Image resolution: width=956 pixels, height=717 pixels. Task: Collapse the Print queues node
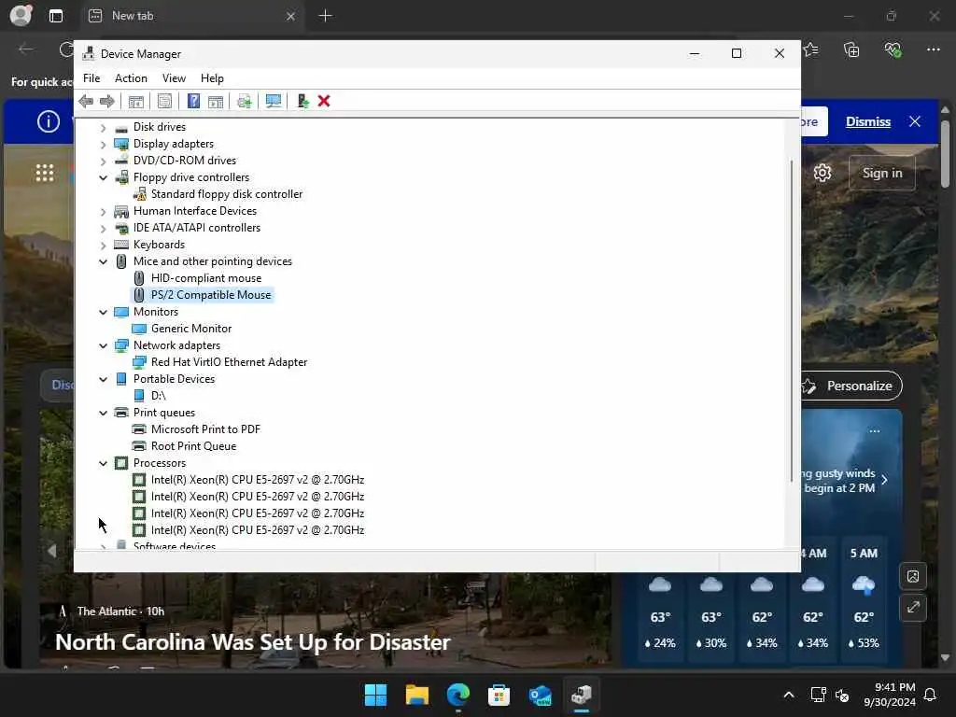coord(103,413)
